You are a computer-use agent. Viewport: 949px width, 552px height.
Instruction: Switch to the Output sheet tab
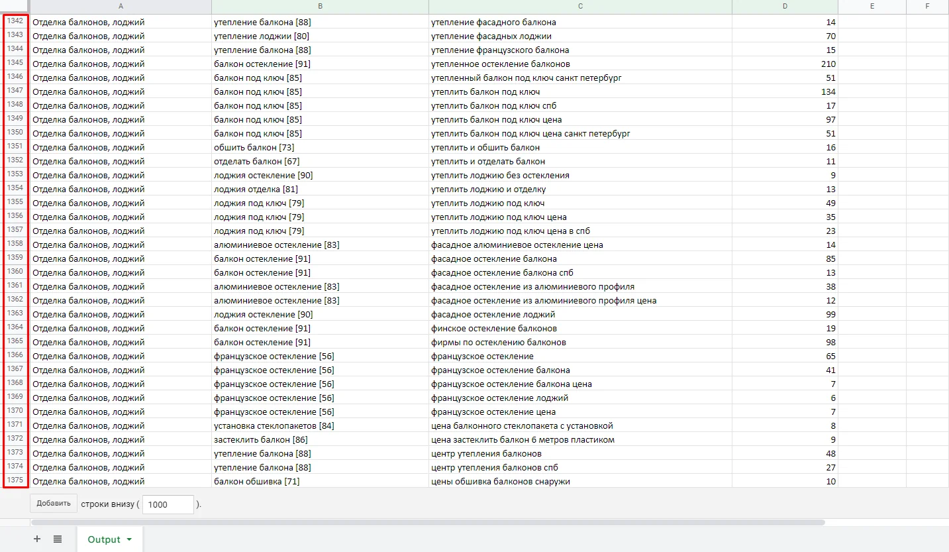pos(104,539)
